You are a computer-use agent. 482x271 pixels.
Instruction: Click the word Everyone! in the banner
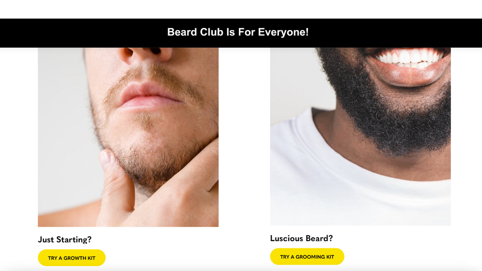pos(283,32)
